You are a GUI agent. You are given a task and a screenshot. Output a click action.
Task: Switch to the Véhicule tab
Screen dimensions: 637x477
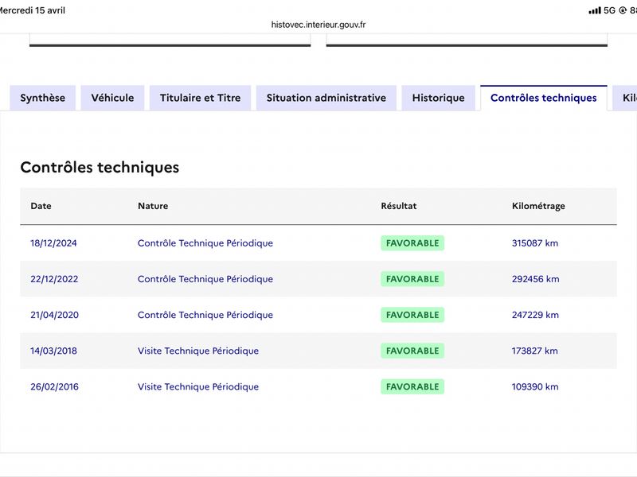[112, 98]
